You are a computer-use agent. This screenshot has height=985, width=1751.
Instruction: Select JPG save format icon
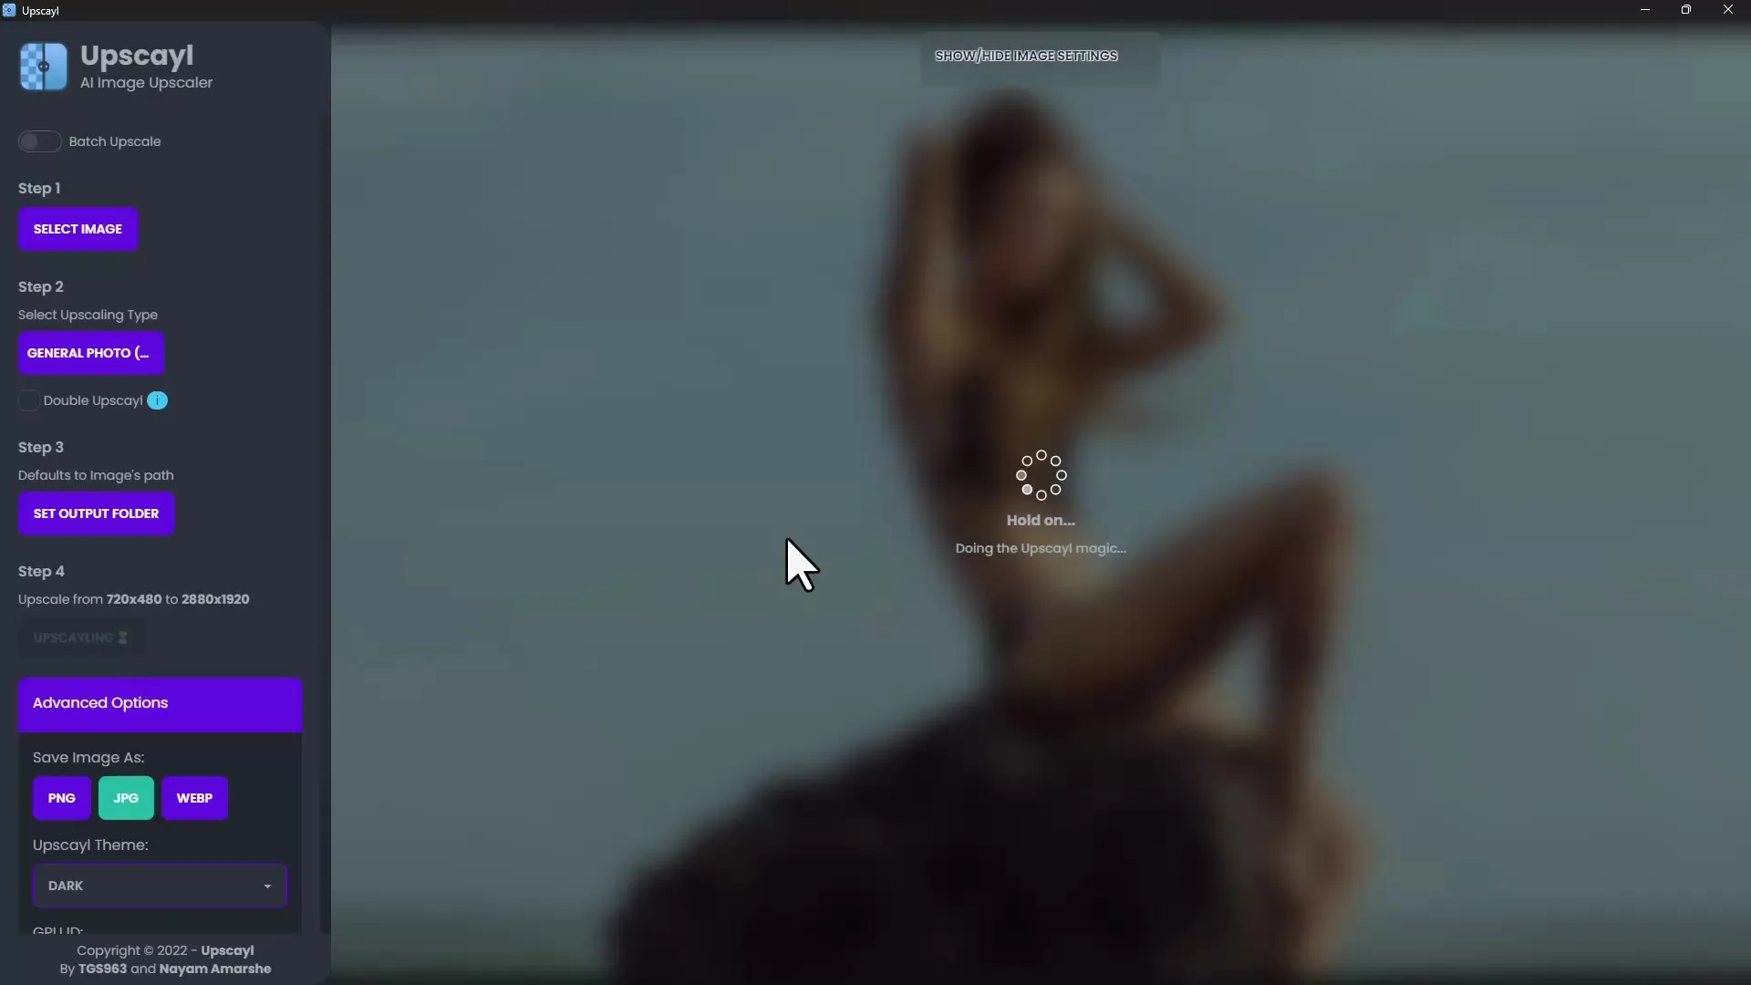coord(125,797)
